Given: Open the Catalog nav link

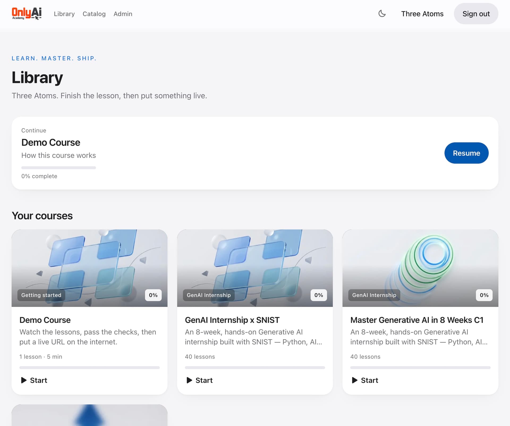Looking at the screenshot, I should [94, 14].
